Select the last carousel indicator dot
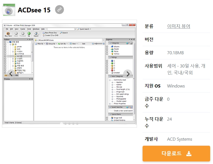This screenshot has width=213, height=164. 77,123
